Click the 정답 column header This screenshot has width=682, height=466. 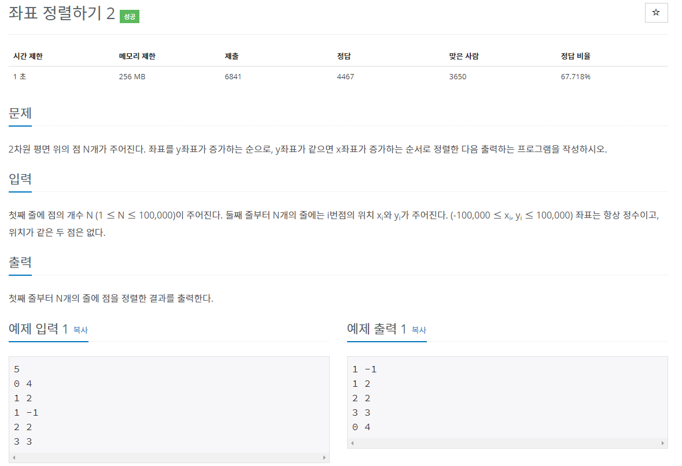[x=344, y=56]
